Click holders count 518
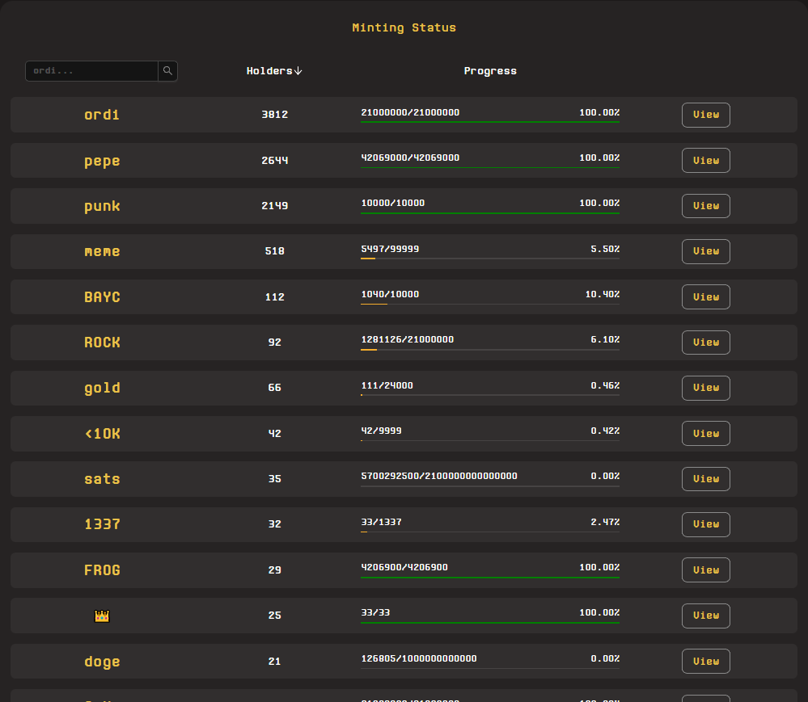 click(x=275, y=251)
